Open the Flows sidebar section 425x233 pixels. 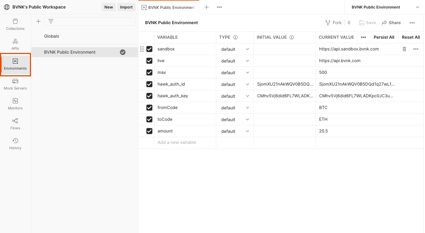[15, 124]
